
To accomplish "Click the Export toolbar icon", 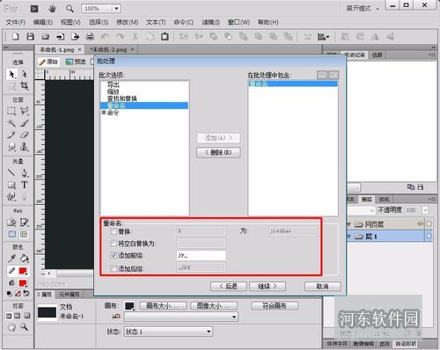I will pyautogui.click(x=76, y=37).
